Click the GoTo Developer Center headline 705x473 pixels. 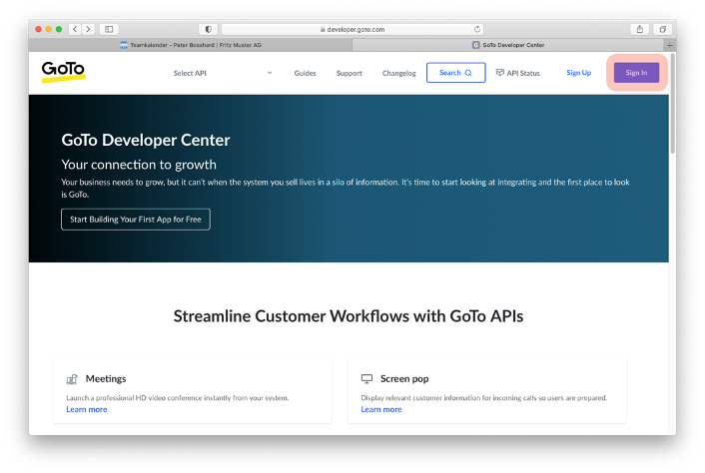[x=146, y=140]
